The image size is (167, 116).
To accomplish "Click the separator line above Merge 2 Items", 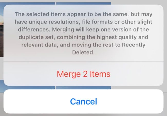I will click(83, 62).
